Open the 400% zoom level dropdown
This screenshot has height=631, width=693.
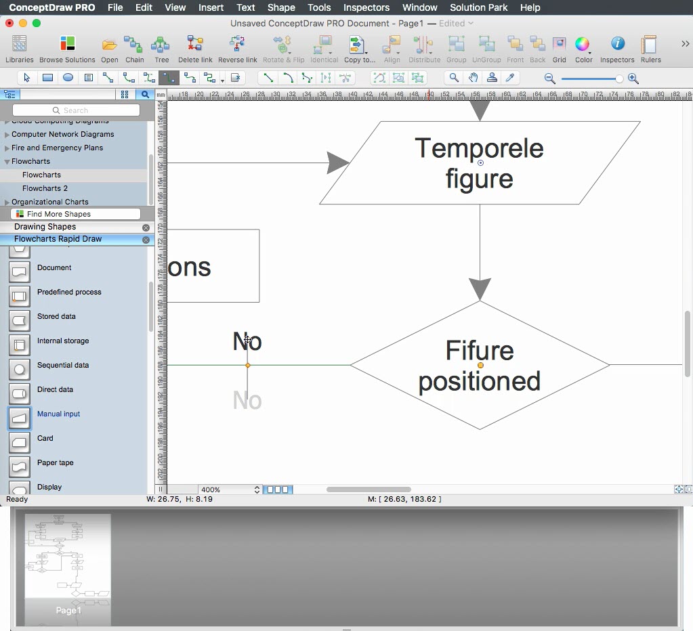pyautogui.click(x=230, y=489)
